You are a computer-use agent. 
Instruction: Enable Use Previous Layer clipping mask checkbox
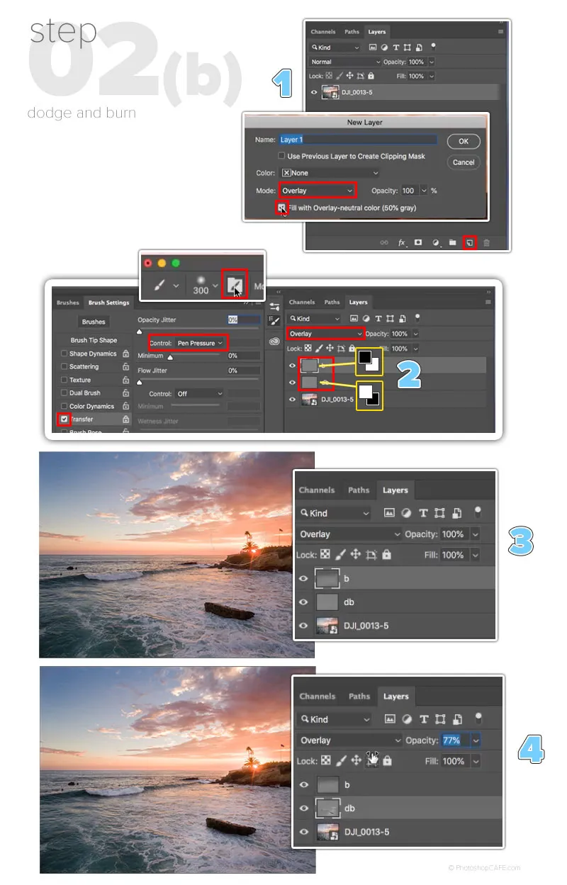282,156
